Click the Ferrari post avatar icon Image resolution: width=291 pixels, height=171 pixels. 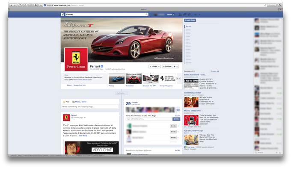pos(66,118)
